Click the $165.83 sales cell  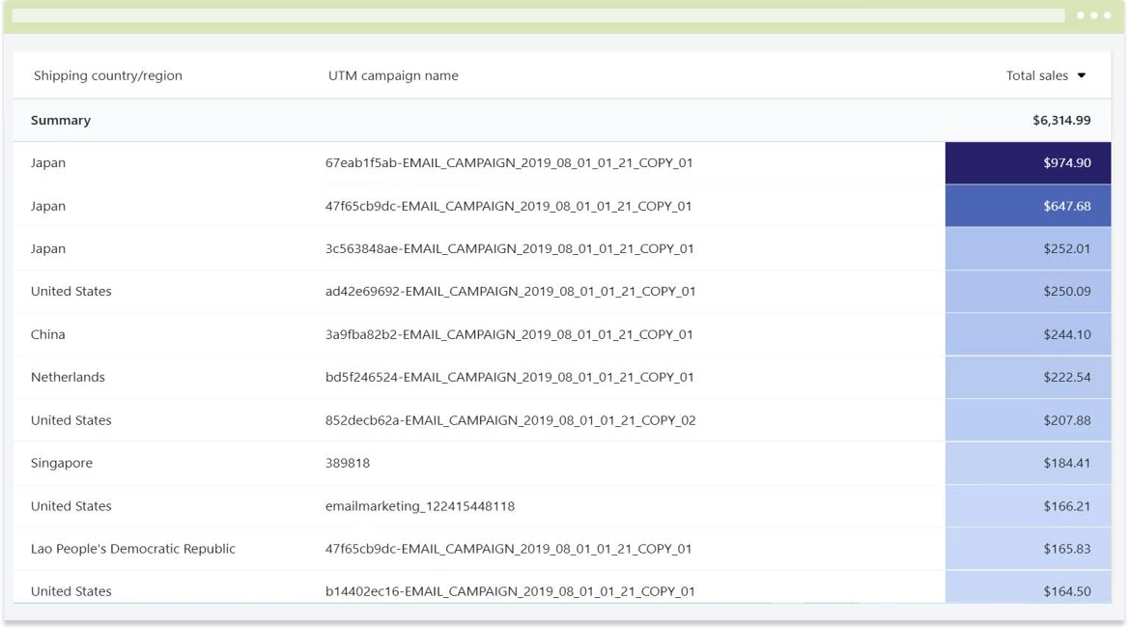click(x=1028, y=549)
